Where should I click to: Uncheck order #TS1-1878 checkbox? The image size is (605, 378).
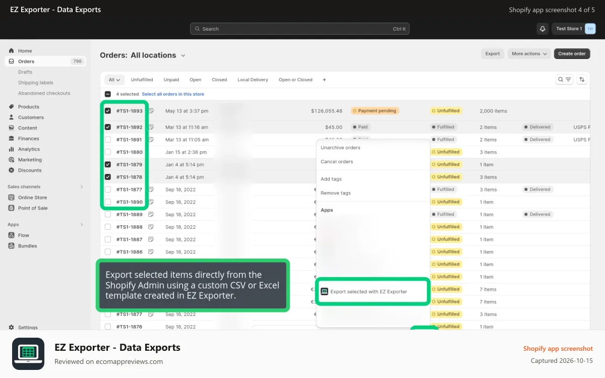(108, 177)
